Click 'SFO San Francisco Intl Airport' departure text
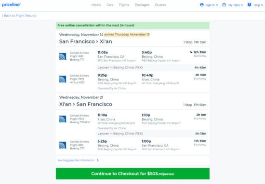The height and width of the screenshot is (184, 265). [x=117, y=61]
